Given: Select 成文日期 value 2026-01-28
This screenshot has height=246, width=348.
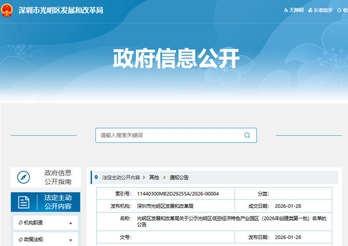Looking at the screenshot, I should pos(288,206).
